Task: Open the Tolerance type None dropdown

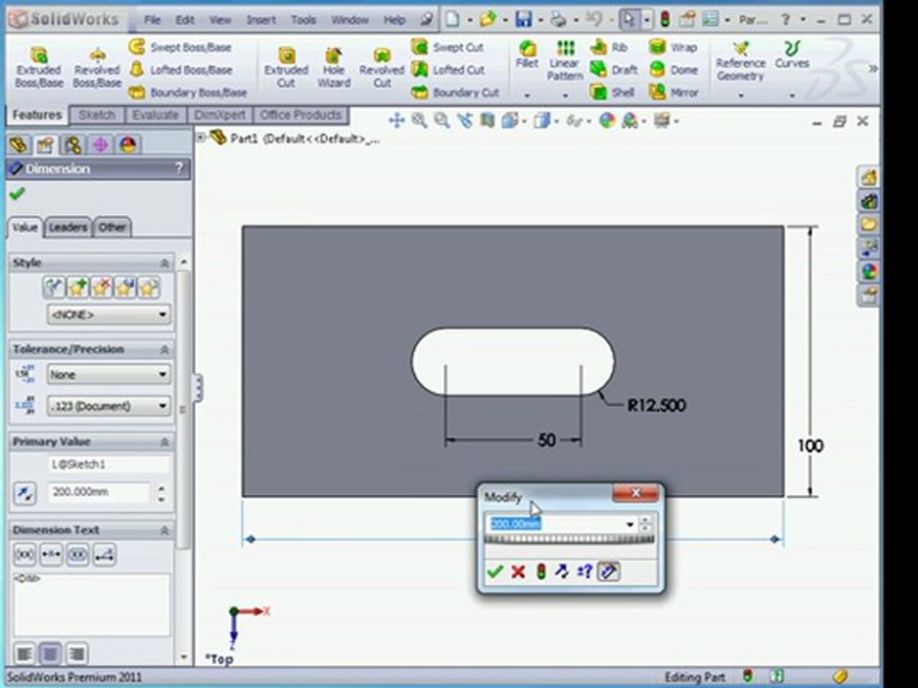Action: [x=109, y=375]
